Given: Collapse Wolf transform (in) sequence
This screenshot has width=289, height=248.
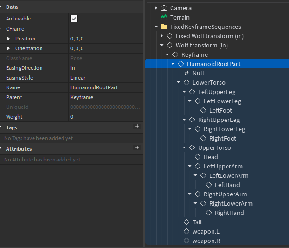Looking at the screenshot, I should click(x=162, y=45).
